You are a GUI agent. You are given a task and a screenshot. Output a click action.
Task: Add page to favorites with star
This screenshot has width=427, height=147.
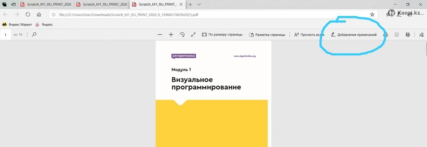point(372,15)
